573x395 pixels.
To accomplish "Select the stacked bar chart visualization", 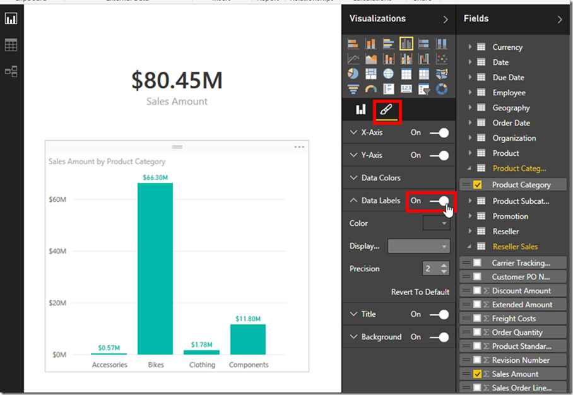I will pyautogui.click(x=353, y=44).
